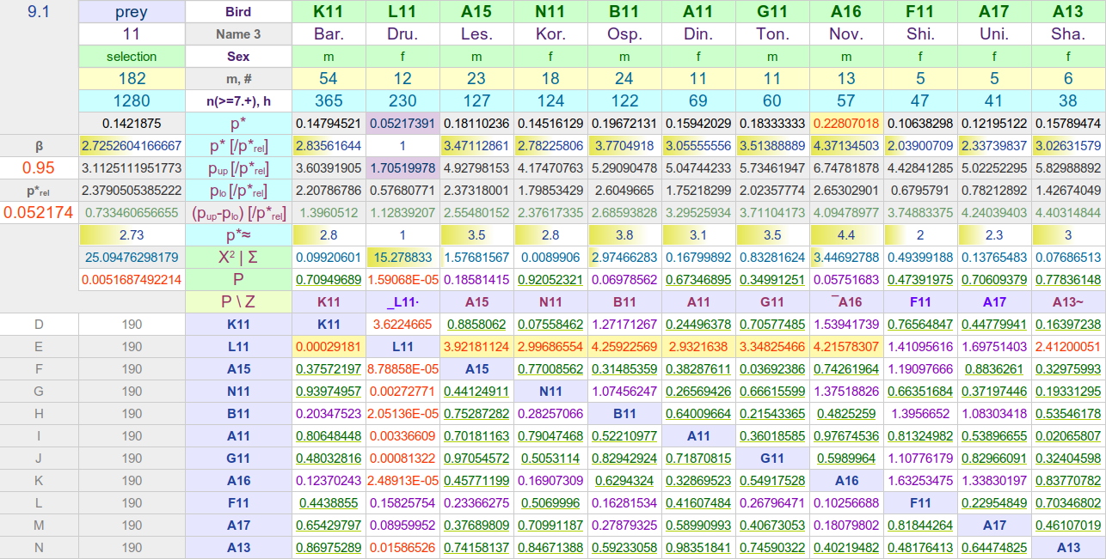Select the green "selection" cell
Screen dimensions: 1106x559
(132, 57)
